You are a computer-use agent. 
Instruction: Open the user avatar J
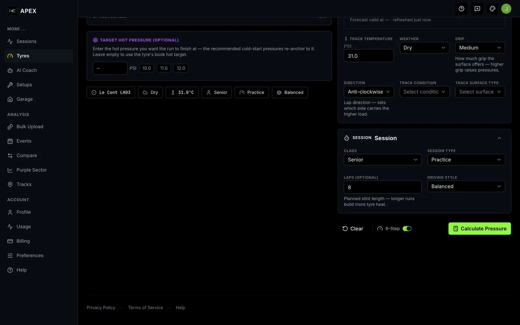point(506,9)
